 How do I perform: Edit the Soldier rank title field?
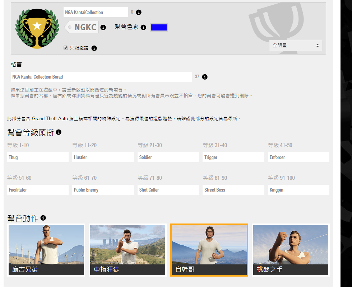(x=168, y=157)
